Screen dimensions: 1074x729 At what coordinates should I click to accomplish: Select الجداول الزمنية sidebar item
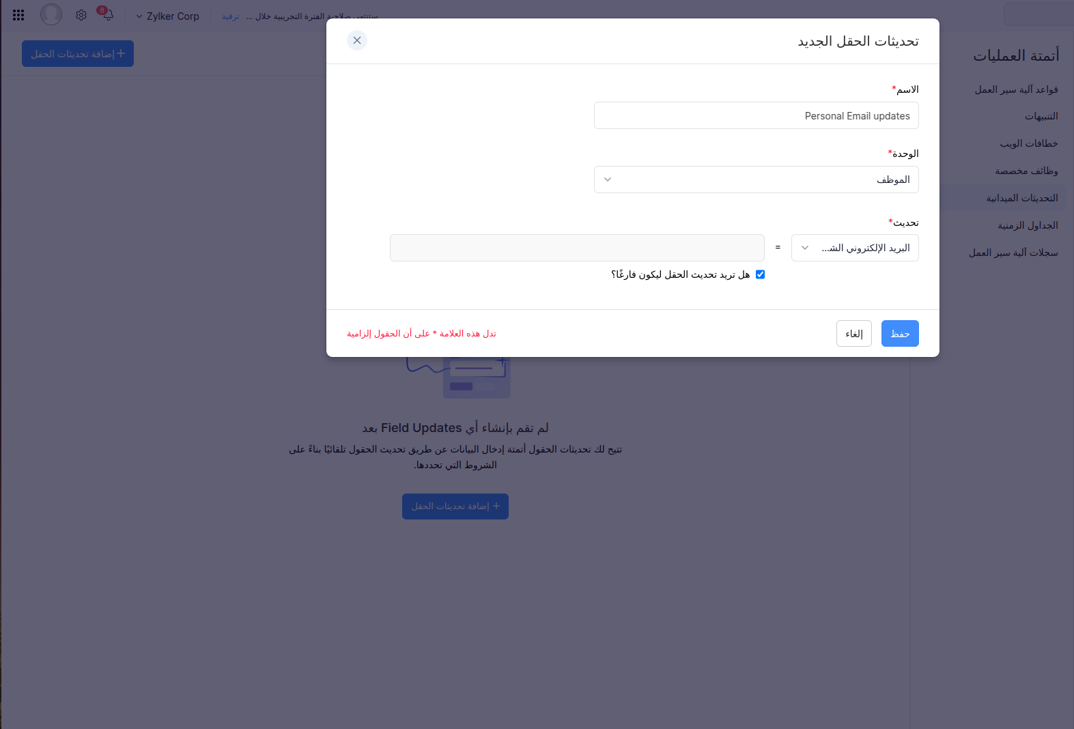[1028, 226]
